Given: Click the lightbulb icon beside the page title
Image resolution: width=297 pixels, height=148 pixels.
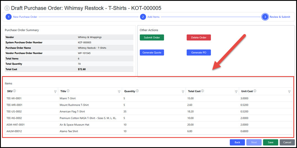Looking at the screenshot, I should tap(7, 8).
